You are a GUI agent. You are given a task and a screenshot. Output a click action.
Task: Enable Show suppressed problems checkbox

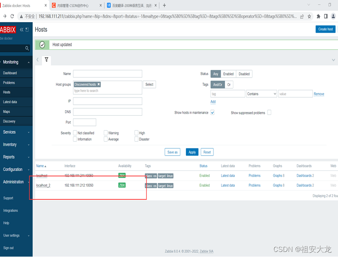click(x=269, y=112)
